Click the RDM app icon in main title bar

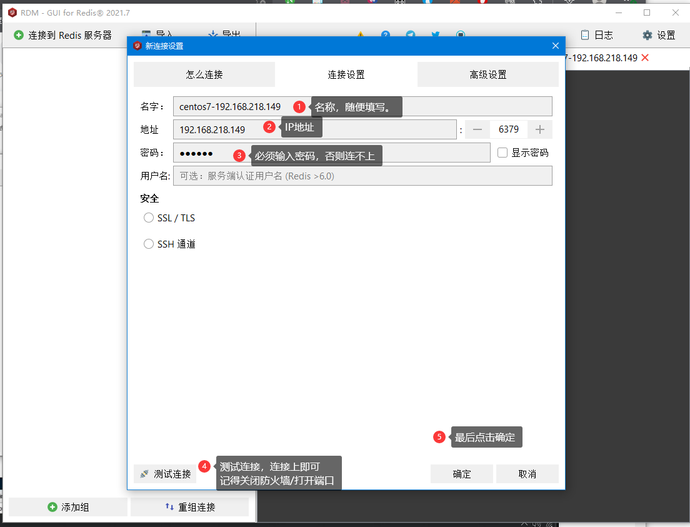coord(12,13)
